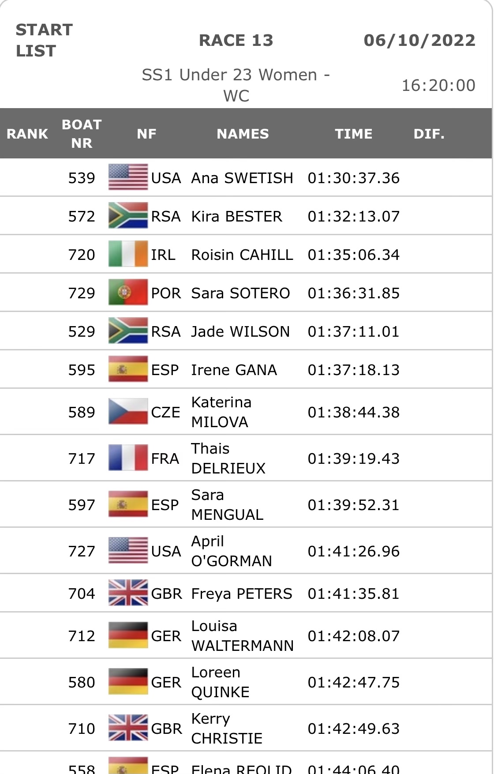Select the row with boat number 597

pos(246,504)
